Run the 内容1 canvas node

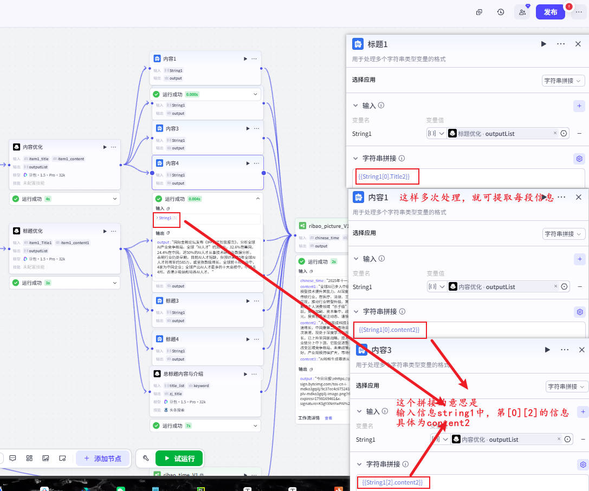pos(245,58)
